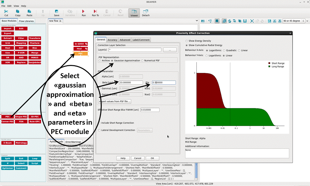Click the Beta [um] input field
This screenshot has width=310, height=186.
pos(131,82)
